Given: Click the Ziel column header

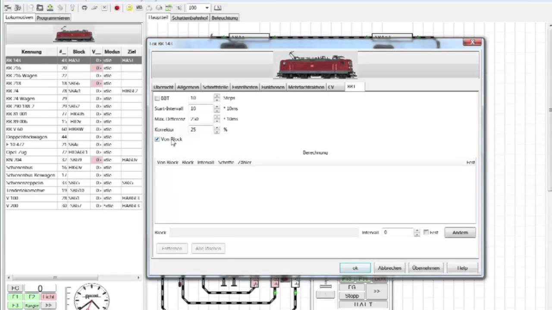Looking at the screenshot, I should pyautogui.click(x=132, y=52).
